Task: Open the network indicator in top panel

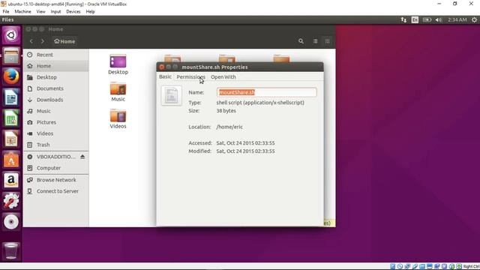Action: 403,20
